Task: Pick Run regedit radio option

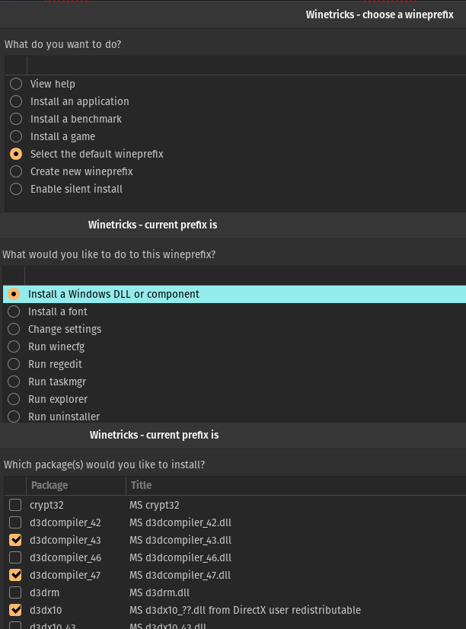Action: 14,364
